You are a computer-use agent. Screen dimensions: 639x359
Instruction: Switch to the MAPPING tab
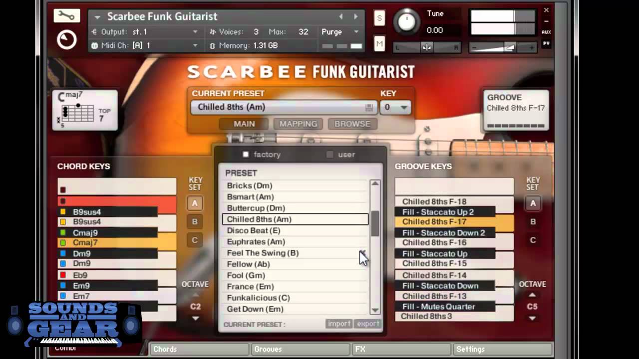coord(298,124)
